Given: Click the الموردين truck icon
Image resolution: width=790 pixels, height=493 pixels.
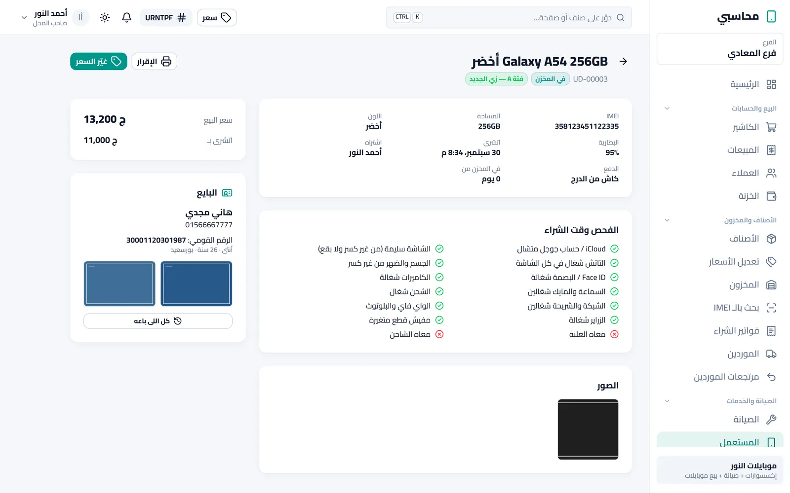Looking at the screenshot, I should point(771,354).
